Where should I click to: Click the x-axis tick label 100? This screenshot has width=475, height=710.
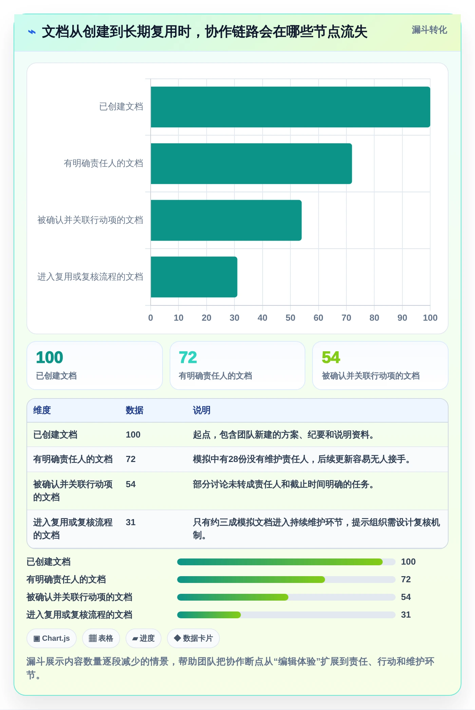[x=430, y=318]
